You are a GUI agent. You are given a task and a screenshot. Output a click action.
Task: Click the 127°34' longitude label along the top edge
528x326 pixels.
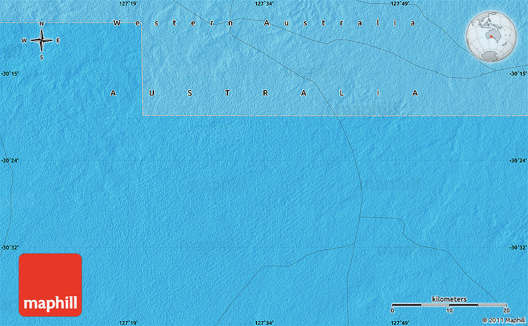pyautogui.click(x=264, y=4)
